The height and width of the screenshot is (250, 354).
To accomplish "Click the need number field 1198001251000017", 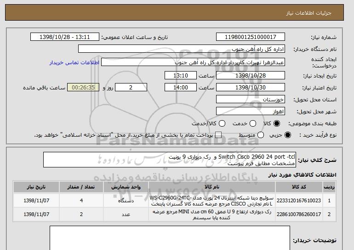I will point(251,37).
